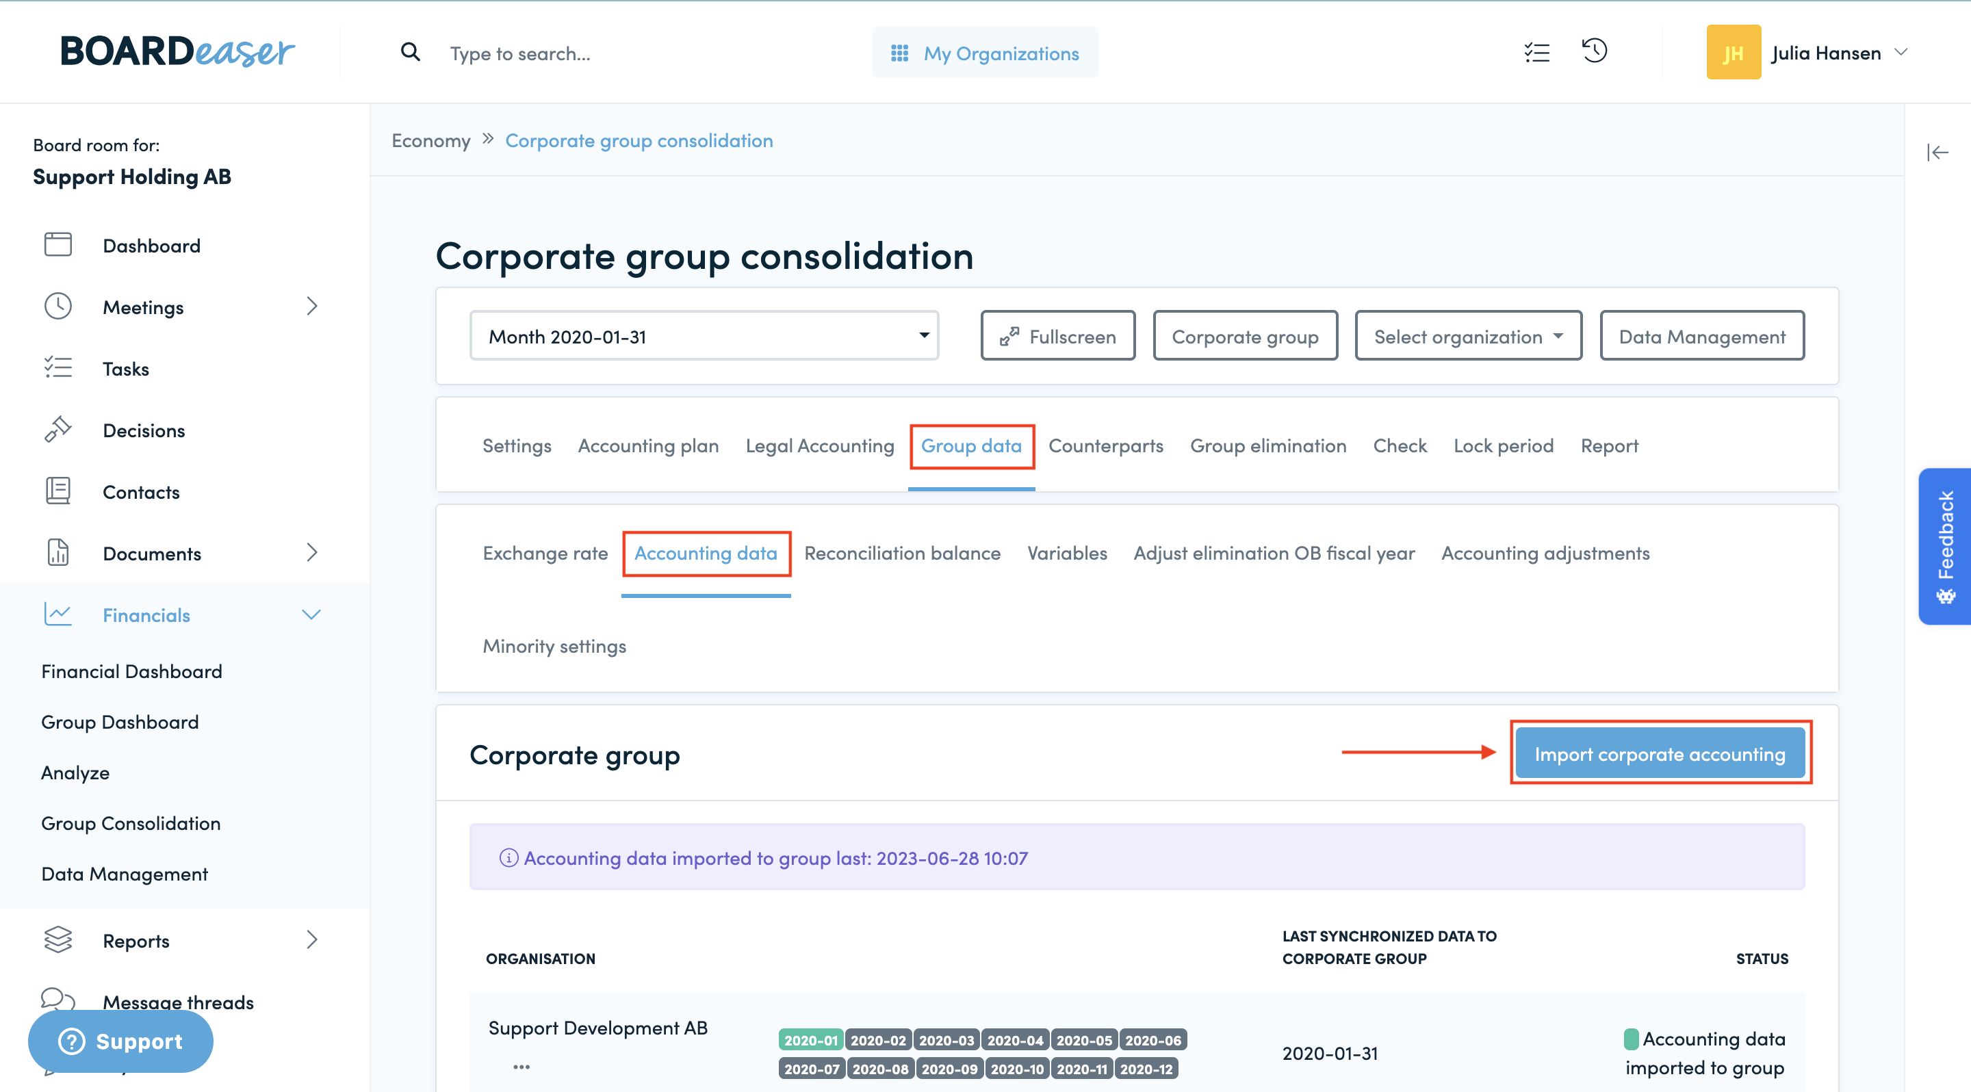Select the Group data tab
This screenshot has height=1092, width=1971.
point(971,446)
